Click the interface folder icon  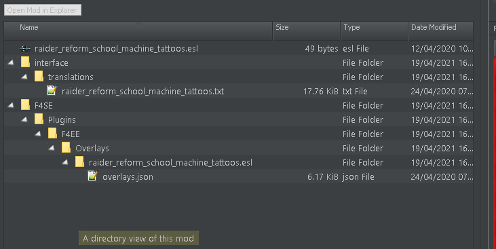pos(25,62)
